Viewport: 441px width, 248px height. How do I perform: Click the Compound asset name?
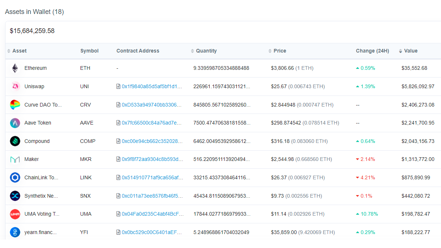tap(37, 141)
